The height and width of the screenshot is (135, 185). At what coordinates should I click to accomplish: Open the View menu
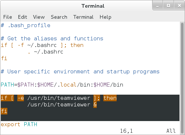coord(39,17)
